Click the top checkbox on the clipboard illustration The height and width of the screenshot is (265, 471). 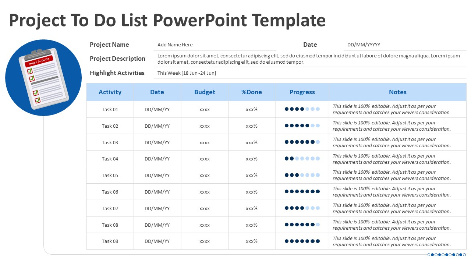pyautogui.click(x=30, y=71)
